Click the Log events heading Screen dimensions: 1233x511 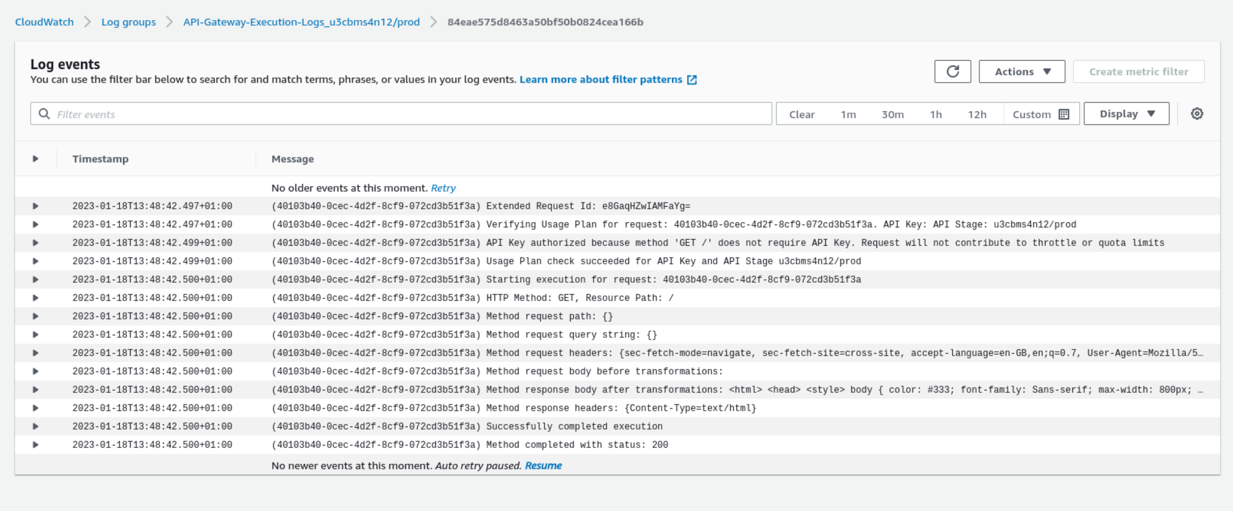[x=65, y=64]
